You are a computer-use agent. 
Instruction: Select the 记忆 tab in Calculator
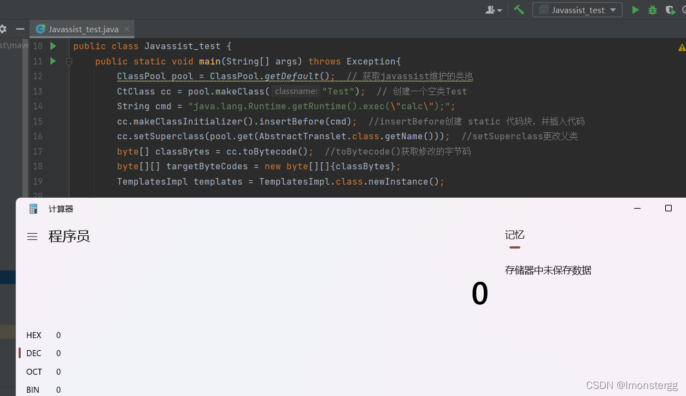pos(514,235)
